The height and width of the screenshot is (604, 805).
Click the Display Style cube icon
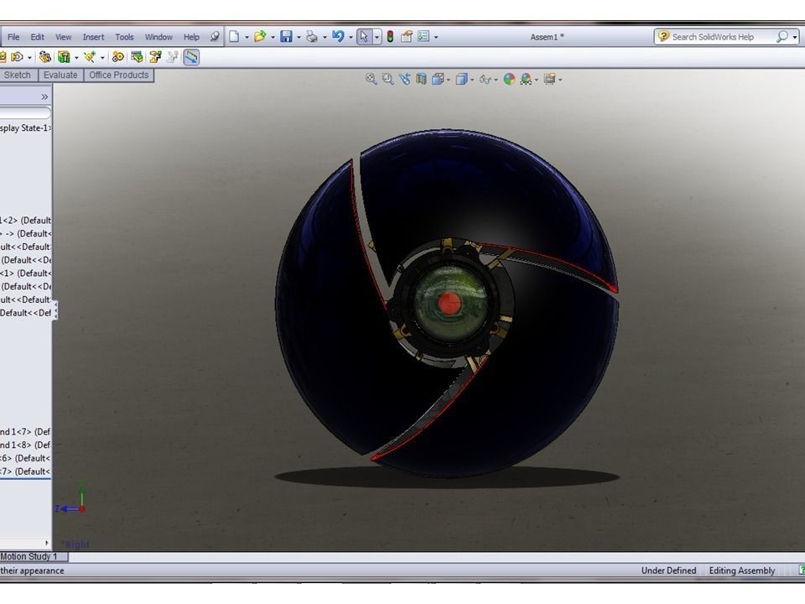(461, 79)
